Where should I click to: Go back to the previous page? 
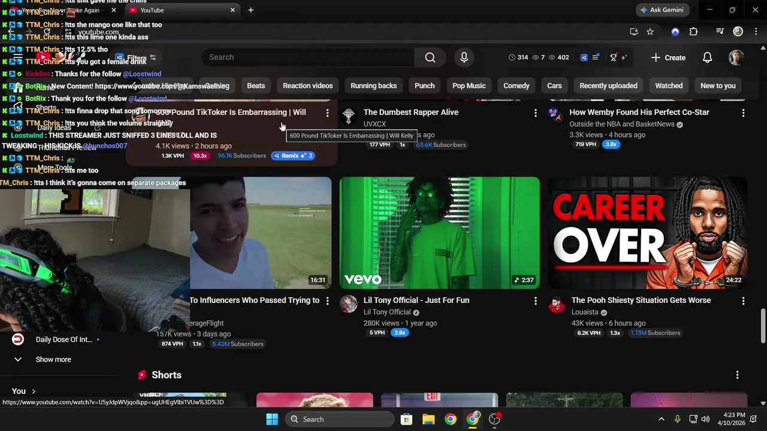(11, 32)
